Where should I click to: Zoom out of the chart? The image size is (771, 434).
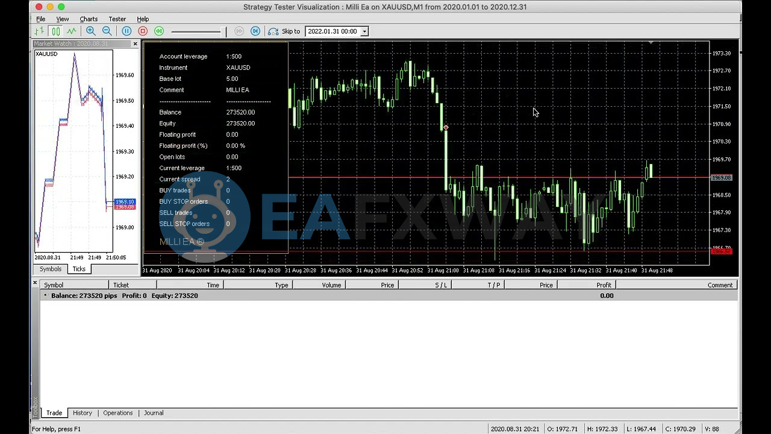pos(107,31)
